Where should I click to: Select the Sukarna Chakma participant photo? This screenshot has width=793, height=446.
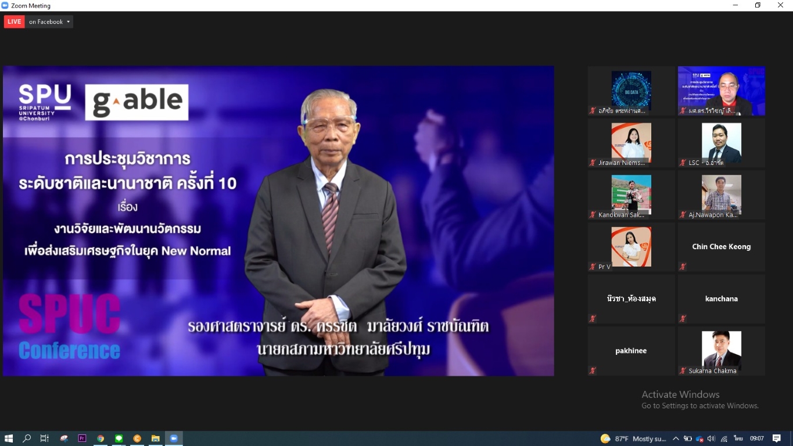click(722, 351)
